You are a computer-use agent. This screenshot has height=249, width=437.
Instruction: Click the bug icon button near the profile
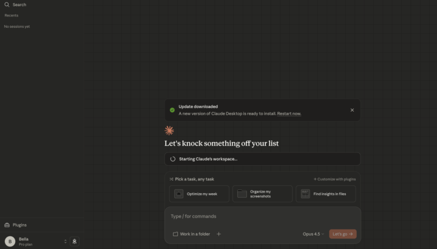click(75, 241)
